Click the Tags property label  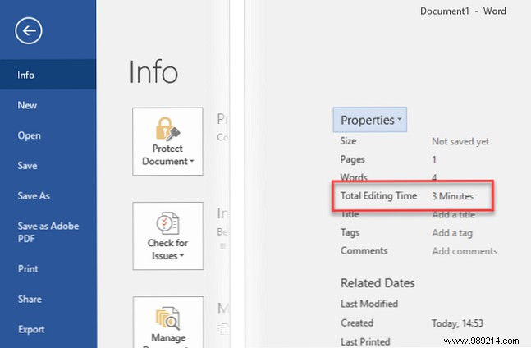pyautogui.click(x=350, y=232)
